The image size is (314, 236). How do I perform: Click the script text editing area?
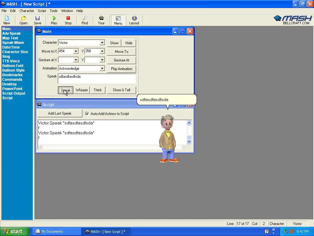(112, 132)
